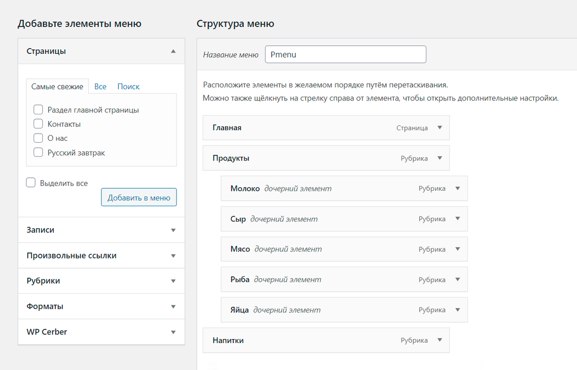Expand the WP Cerber section
This screenshot has height=370, width=577.
pos(174,332)
